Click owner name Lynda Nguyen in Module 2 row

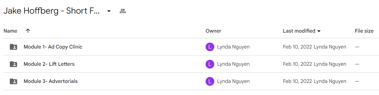[x=233, y=64]
